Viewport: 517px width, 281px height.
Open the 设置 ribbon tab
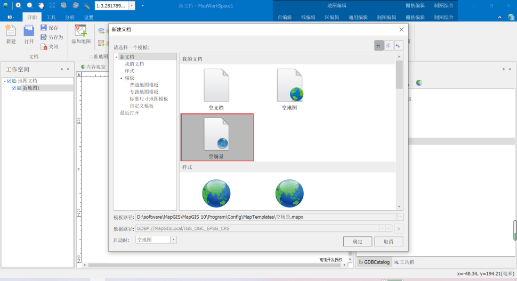pyautogui.click(x=88, y=17)
